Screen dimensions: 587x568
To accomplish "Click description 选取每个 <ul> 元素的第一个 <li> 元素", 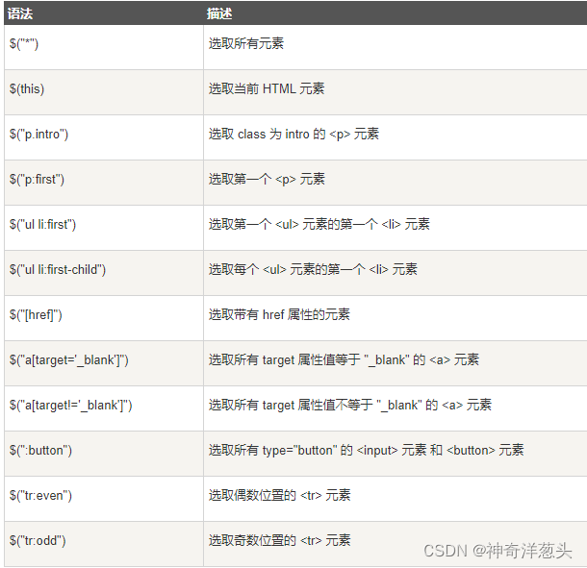I will (313, 270).
